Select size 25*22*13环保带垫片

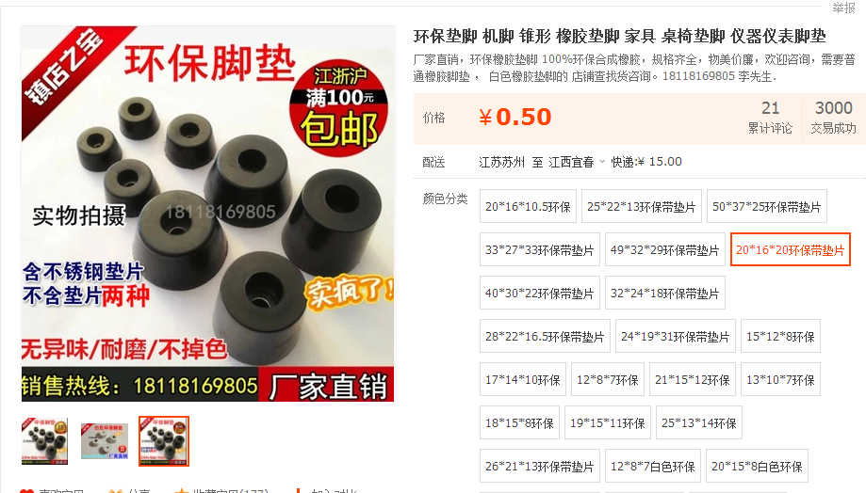[x=641, y=206]
